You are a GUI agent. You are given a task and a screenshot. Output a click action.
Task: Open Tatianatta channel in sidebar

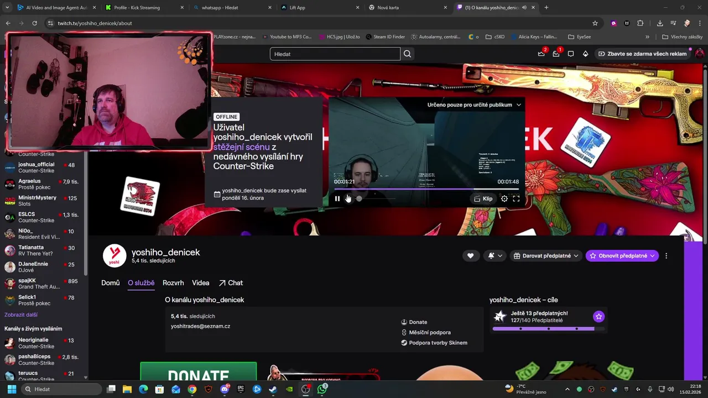[x=43, y=250]
